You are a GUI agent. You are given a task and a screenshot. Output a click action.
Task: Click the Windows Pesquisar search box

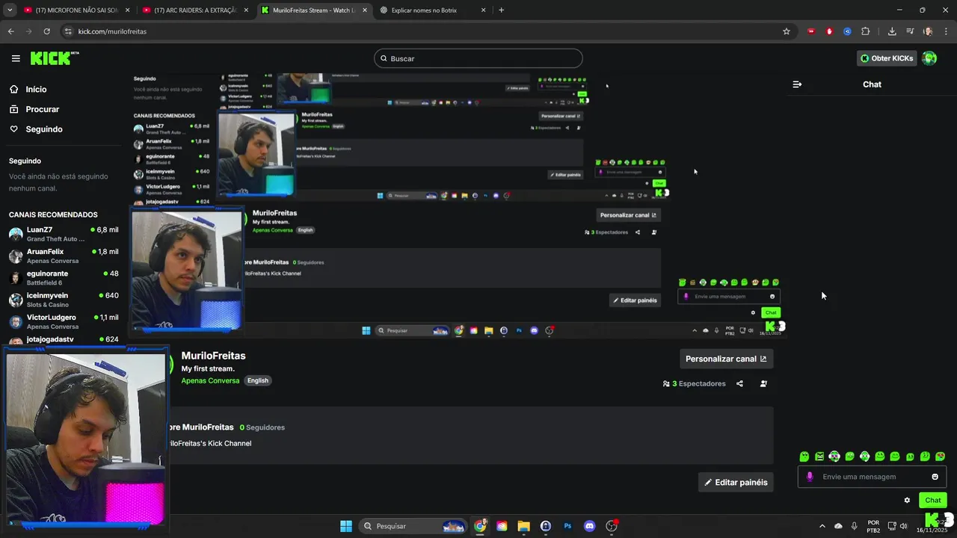point(413,526)
